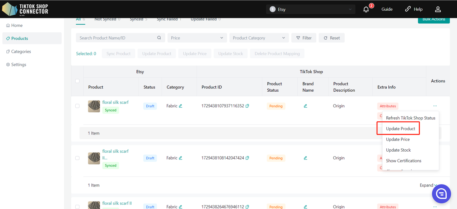Viewport: 457px width, 209px height.
Task: Edit brand name for product ending 116352
Action: [x=305, y=106]
